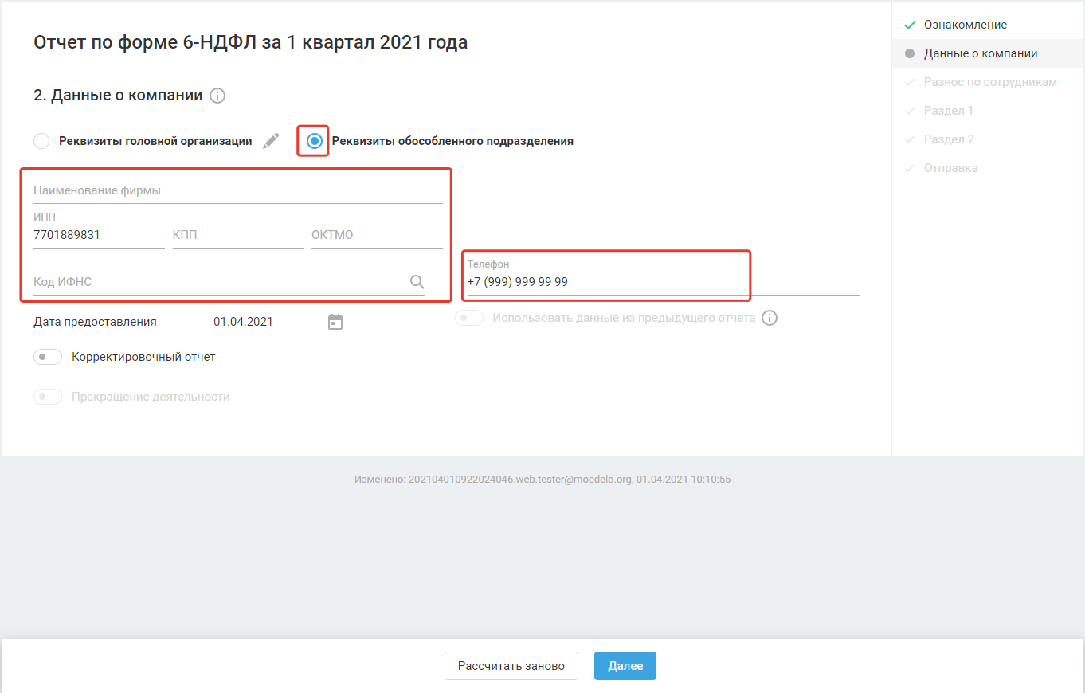Toggle the Прекращение деятельности switch
1085x693 pixels.
(x=48, y=397)
